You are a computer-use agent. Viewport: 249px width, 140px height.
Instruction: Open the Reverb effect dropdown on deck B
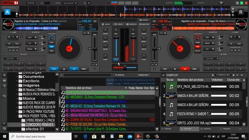pos(209,43)
